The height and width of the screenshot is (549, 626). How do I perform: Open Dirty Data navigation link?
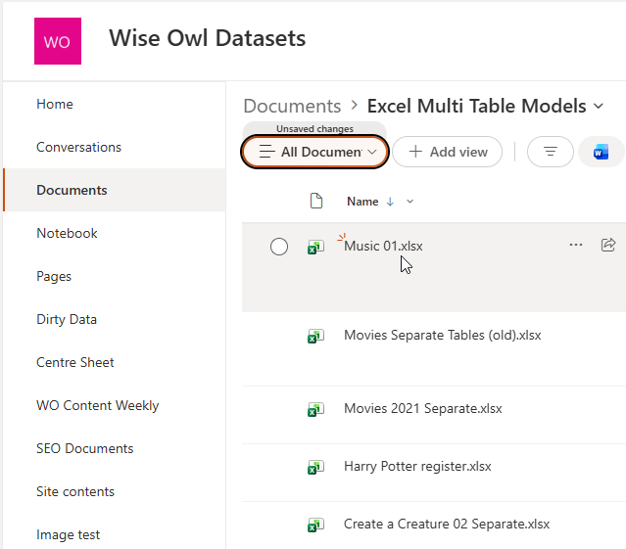click(x=67, y=319)
